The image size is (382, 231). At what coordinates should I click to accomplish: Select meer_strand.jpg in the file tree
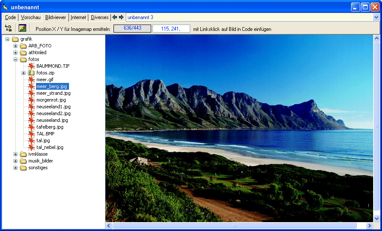[x=53, y=93]
